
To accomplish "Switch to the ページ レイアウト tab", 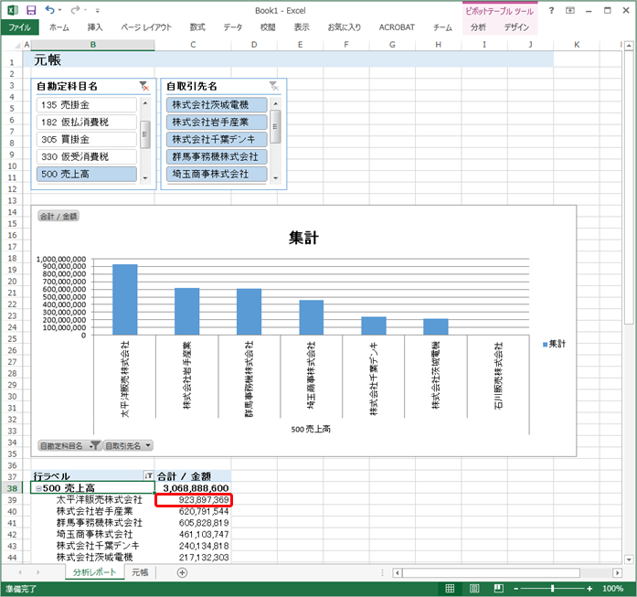I will 146,27.
